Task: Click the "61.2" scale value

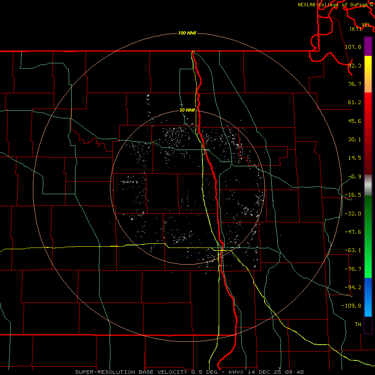Action: click(x=355, y=102)
